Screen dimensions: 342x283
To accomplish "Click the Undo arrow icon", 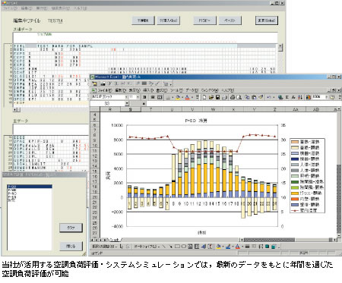I will pyautogui.click(x=269, y=97).
